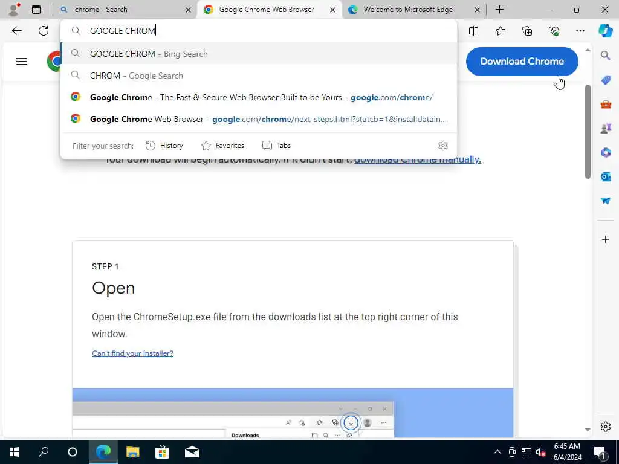Choose Google Chrome Web Browser next-steps suggestion
Image resolution: width=619 pixels, height=464 pixels.
(259, 119)
